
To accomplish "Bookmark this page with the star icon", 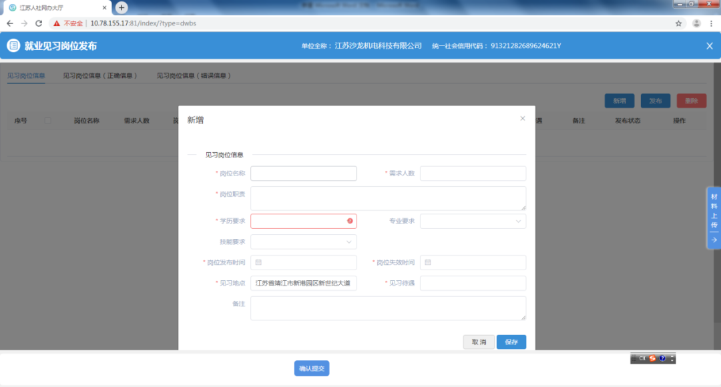I will tap(678, 23).
